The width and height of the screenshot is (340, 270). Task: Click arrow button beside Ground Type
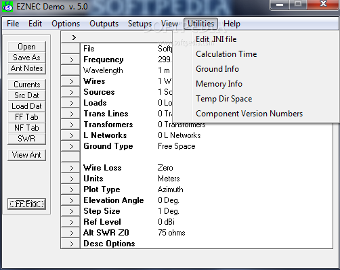click(70, 146)
